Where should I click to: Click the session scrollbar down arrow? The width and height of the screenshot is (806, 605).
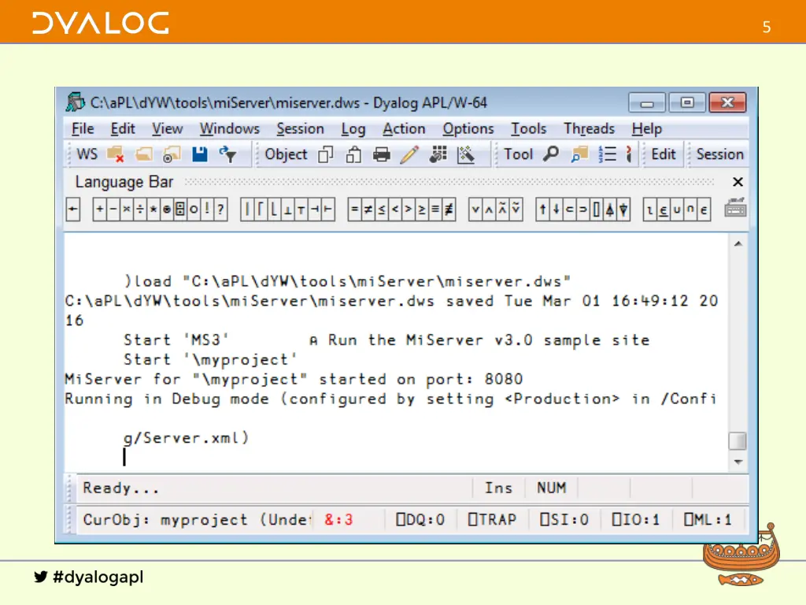[738, 462]
